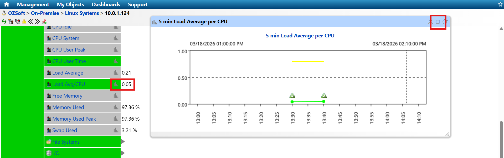This screenshot has width=504, height=158.
Task: Click the double left chevron icon
Action: point(31,21)
